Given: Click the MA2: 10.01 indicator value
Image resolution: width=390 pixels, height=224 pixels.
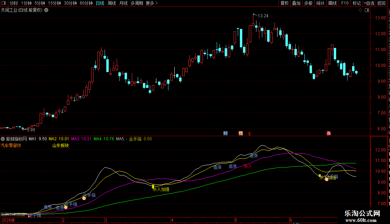Looking at the screenshot, I should (59, 139).
